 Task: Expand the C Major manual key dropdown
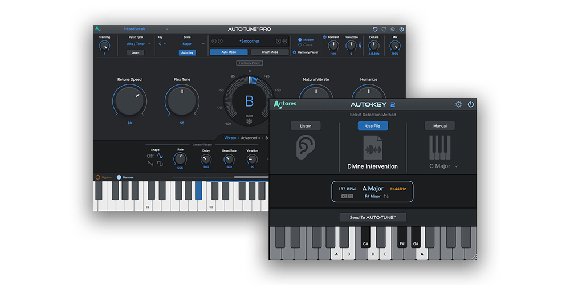pos(443,166)
